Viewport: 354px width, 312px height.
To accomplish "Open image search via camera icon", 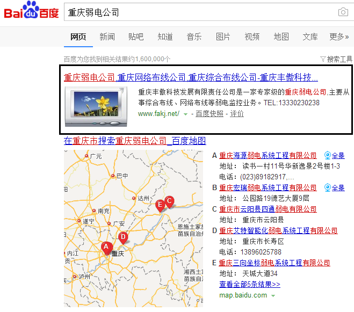I will pyautogui.click(x=342, y=12).
